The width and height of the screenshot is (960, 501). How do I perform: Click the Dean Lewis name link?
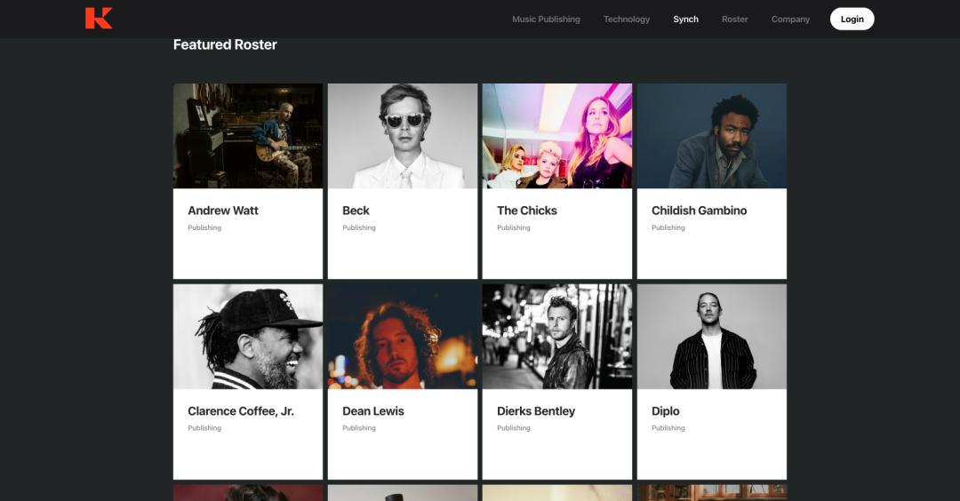coord(372,411)
